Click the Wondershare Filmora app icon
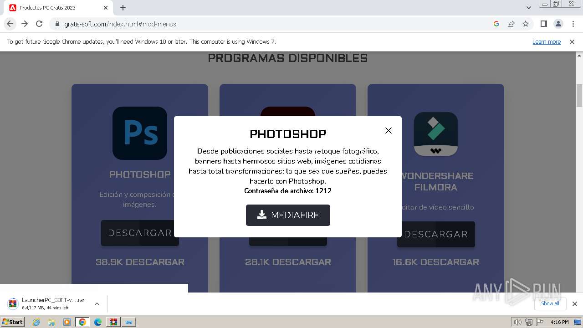Viewport: 583px width, 328px height. coord(436,134)
